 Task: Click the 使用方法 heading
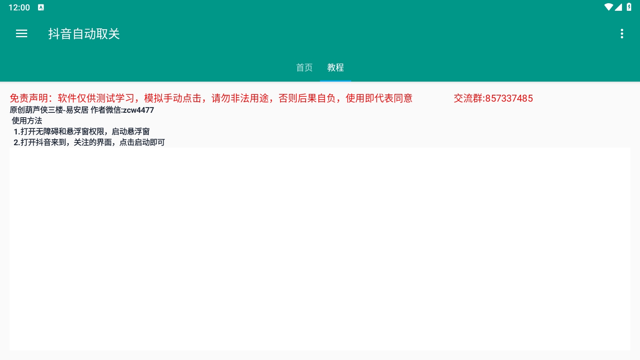pyautogui.click(x=27, y=121)
